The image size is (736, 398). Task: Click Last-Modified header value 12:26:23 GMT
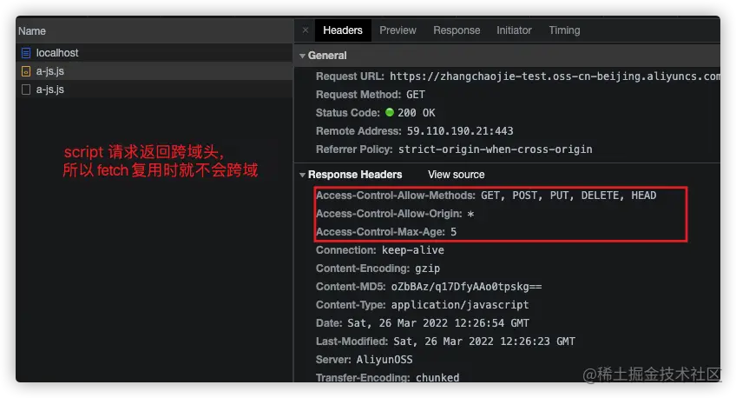[484, 342]
